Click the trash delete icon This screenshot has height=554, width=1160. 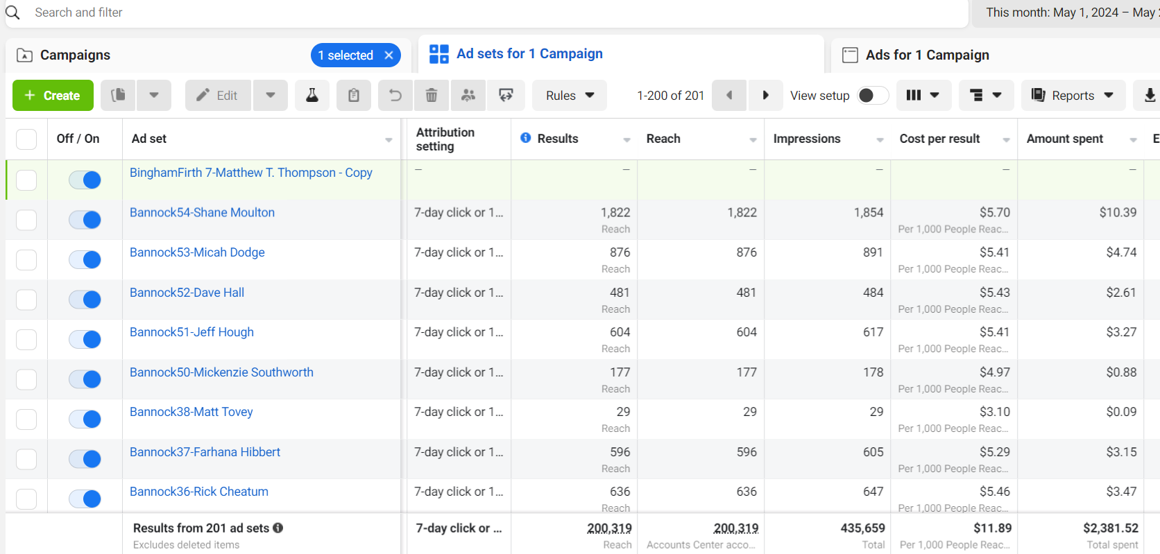(x=432, y=95)
